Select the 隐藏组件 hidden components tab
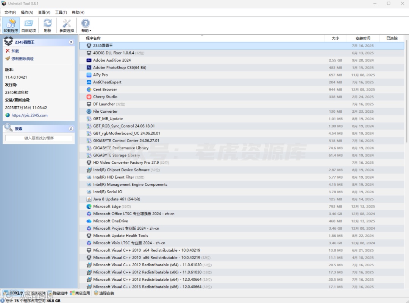 pyautogui.click(x=58, y=293)
